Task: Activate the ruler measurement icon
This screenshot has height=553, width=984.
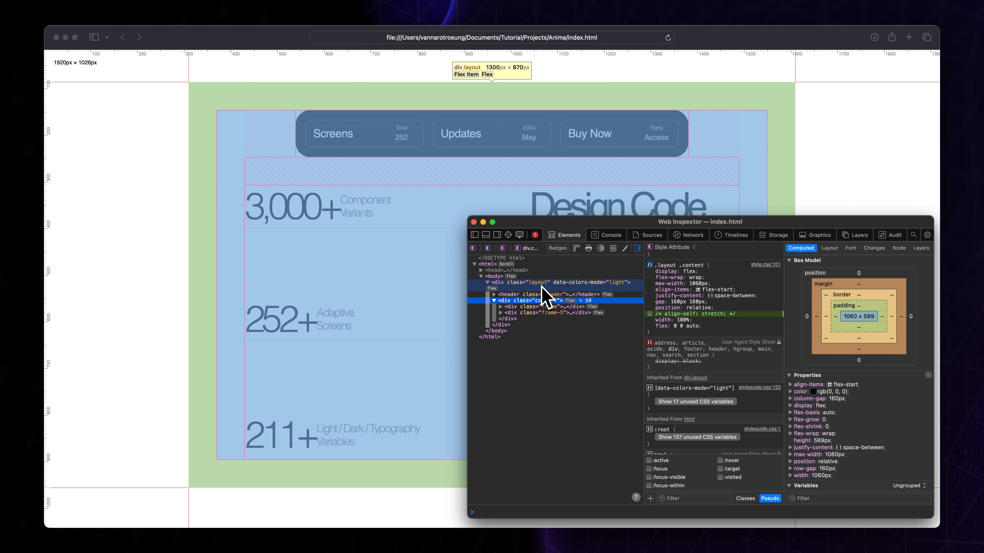Action: (576, 248)
